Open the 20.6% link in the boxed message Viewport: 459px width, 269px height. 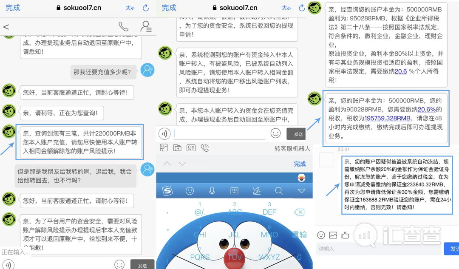(x=427, y=110)
